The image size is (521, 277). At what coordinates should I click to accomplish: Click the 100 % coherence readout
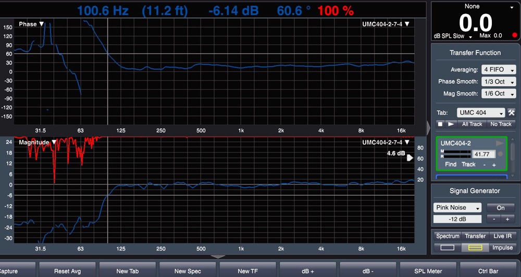(335, 11)
